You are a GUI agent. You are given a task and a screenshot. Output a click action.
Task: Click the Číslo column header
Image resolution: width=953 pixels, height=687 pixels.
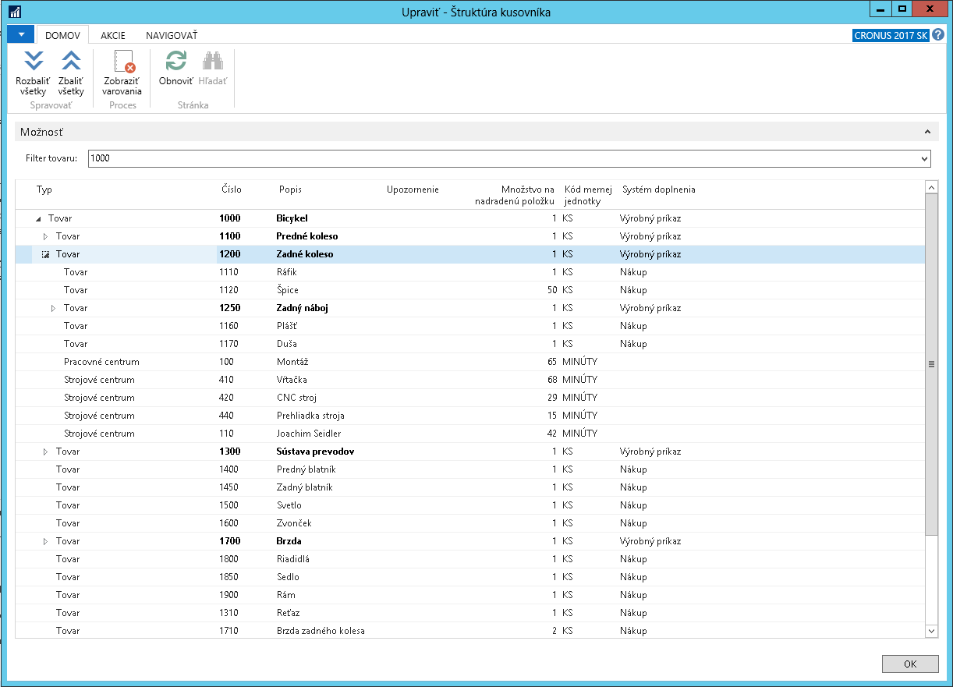(x=232, y=189)
